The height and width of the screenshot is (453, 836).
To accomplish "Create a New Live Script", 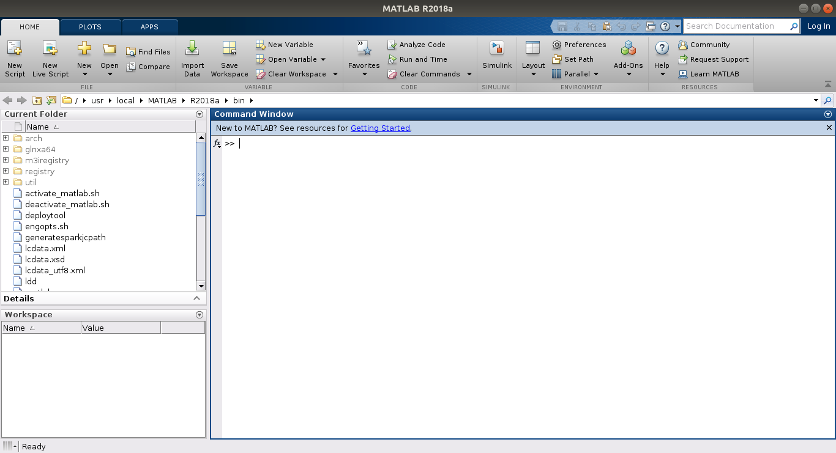I will tap(50, 59).
